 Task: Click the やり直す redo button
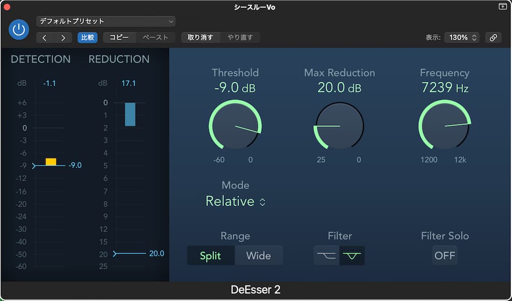click(x=240, y=37)
